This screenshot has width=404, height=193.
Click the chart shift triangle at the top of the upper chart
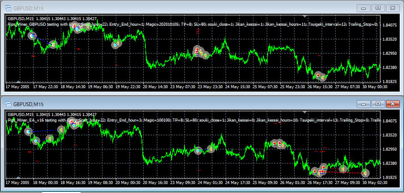pyautogui.click(x=305, y=16)
